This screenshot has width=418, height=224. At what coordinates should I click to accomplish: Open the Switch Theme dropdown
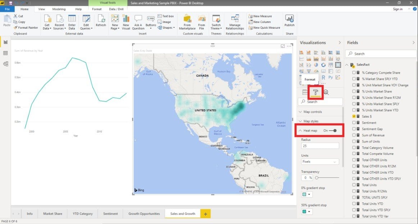216,27
